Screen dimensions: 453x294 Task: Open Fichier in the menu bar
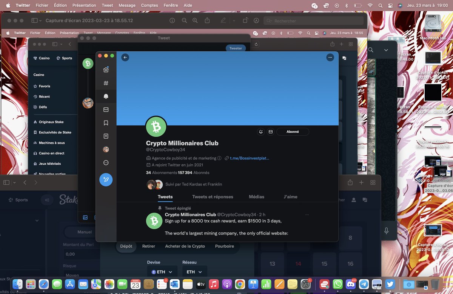click(42, 5)
